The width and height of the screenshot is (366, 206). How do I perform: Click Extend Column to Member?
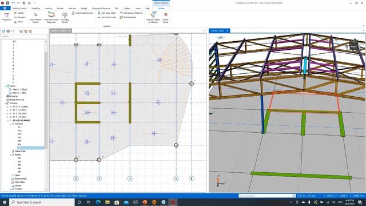[x=153, y=18]
